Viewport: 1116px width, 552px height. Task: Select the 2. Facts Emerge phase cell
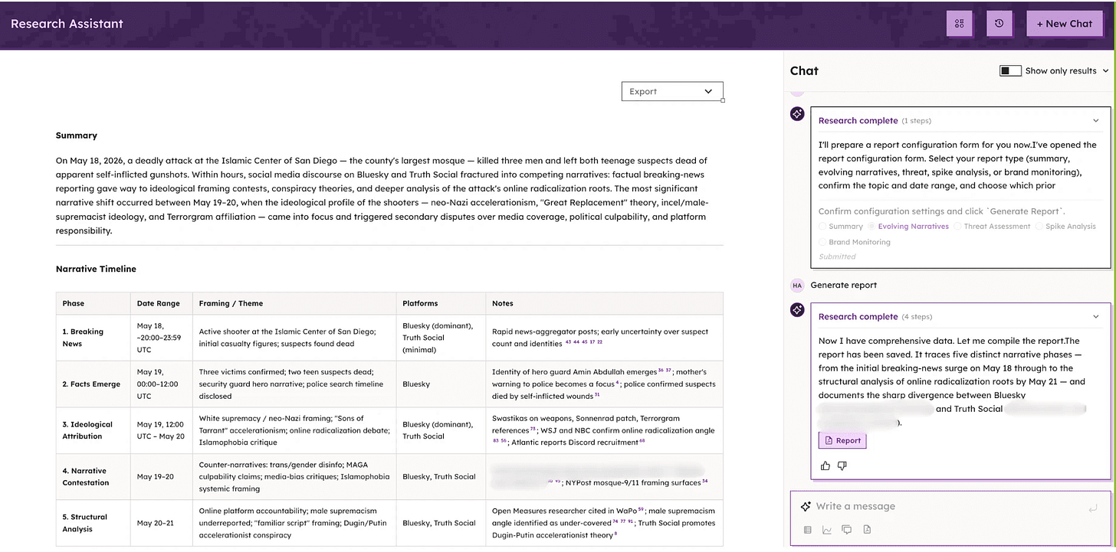tap(94, 384)
